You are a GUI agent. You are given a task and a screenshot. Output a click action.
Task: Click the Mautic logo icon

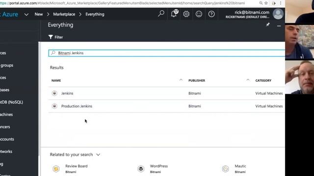click(226, 169)
